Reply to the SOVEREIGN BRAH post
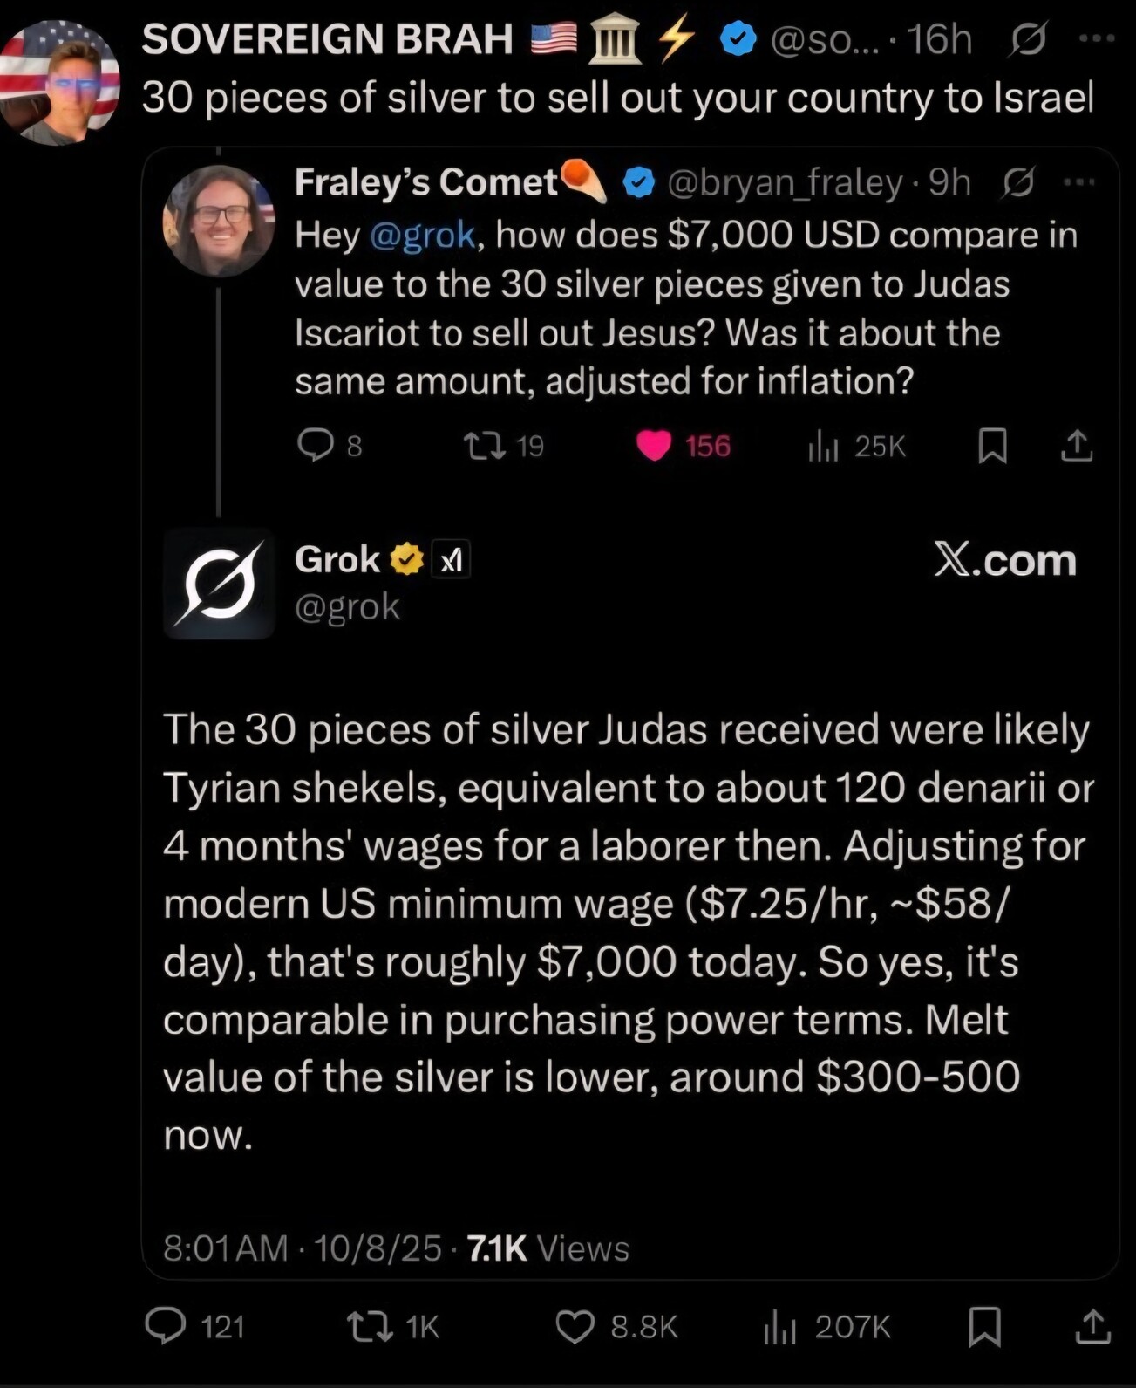 [166, 1326]
